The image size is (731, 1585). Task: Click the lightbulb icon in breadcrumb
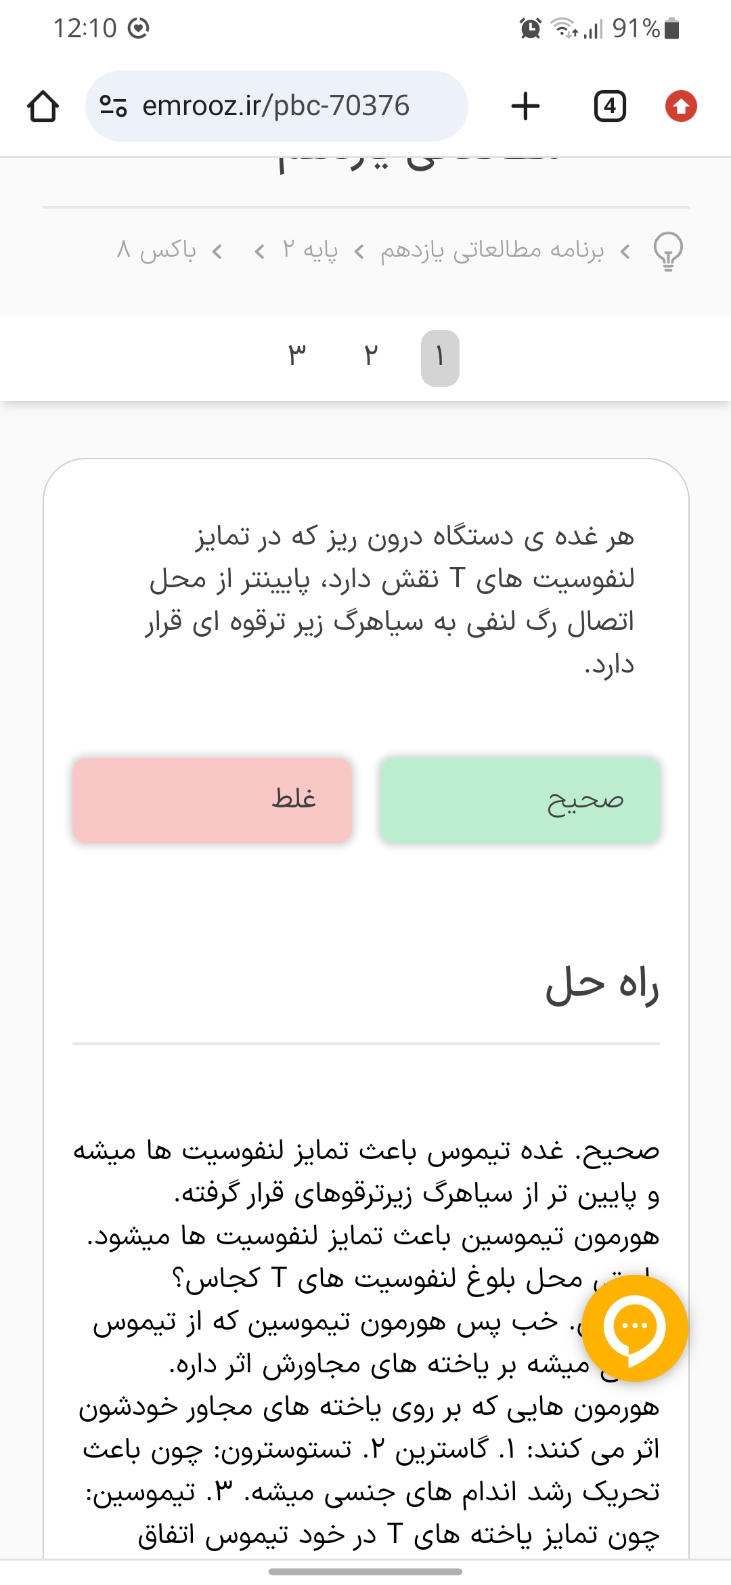click(668, 251)
